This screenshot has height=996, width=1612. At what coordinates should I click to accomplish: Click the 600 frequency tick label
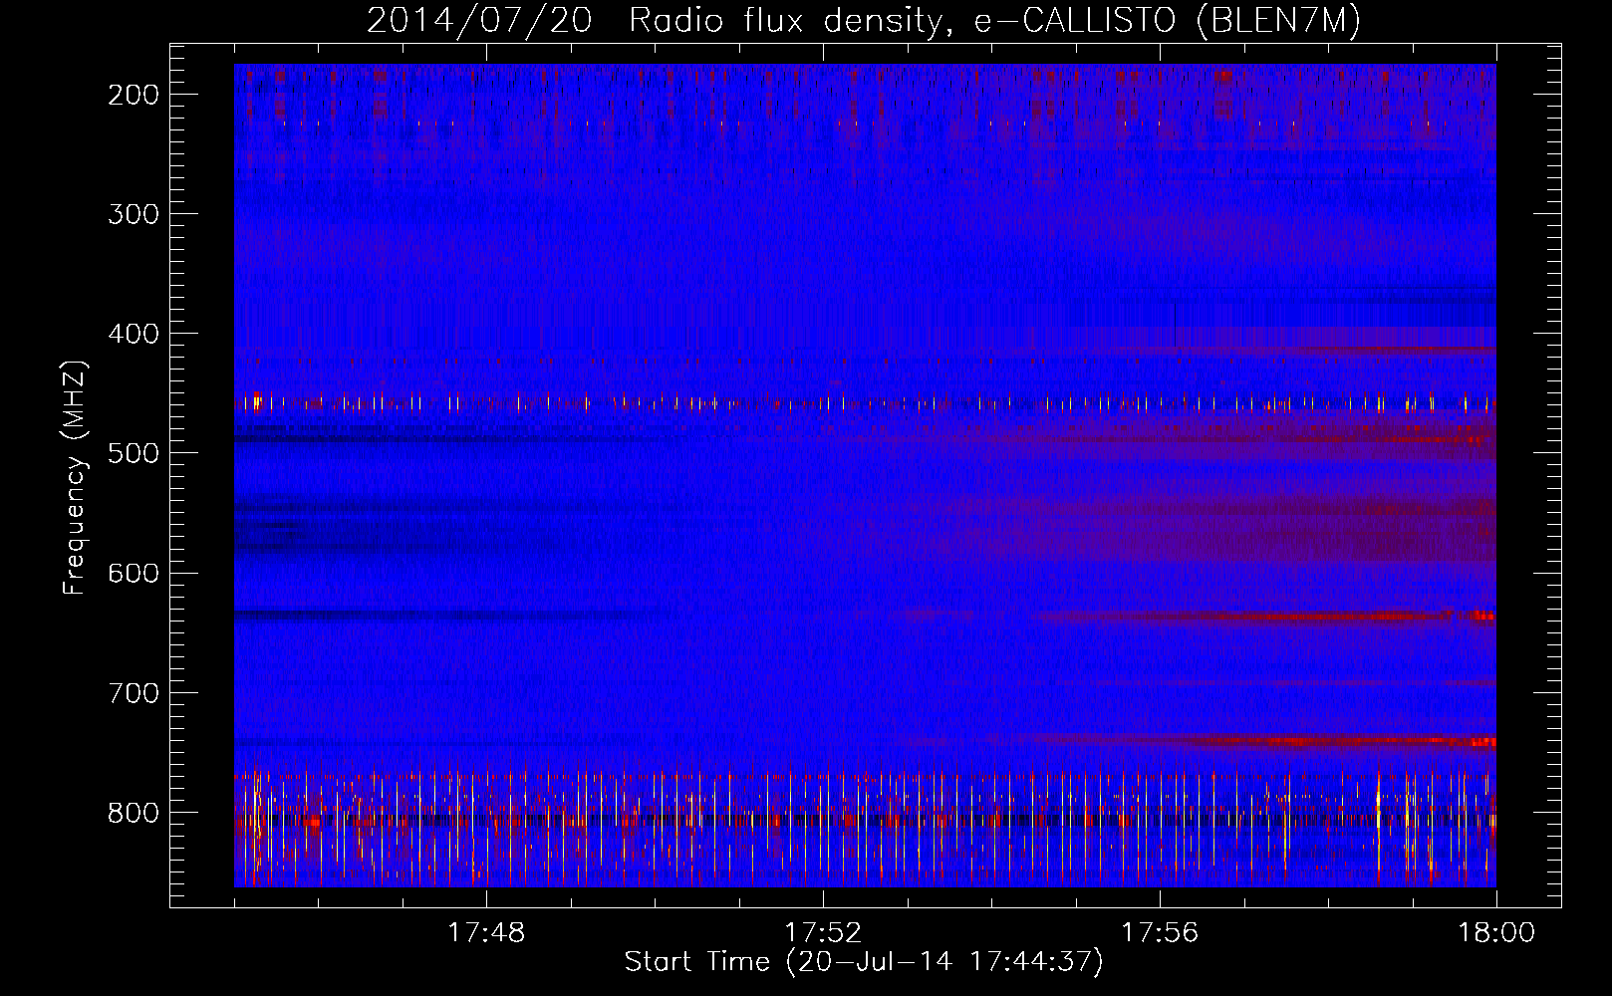point(134,573)
